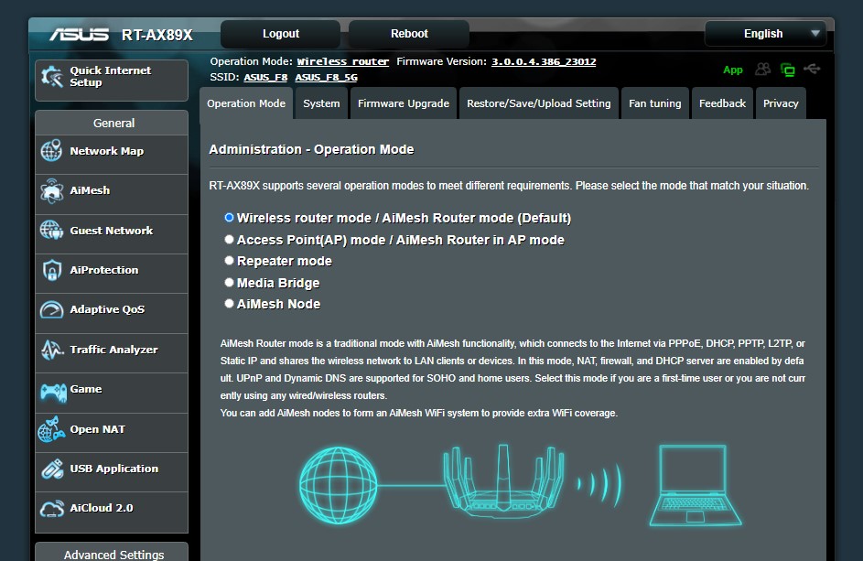Open USB Application menu label
The image size is (863, 561).
click(113, 469)
